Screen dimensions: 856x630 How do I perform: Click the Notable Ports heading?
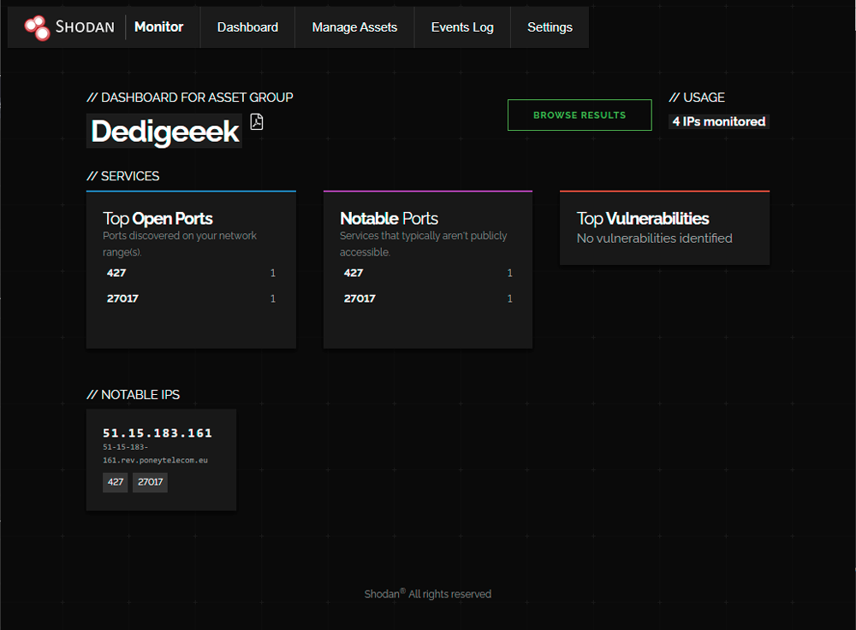pyautogui.click(x=389, y=219)
